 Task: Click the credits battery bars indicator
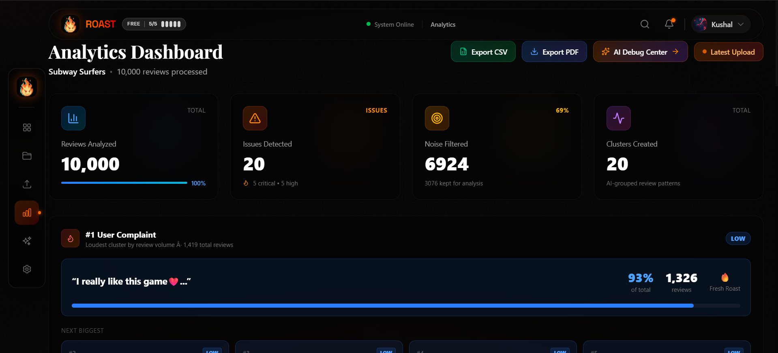(x=171, y=24)
